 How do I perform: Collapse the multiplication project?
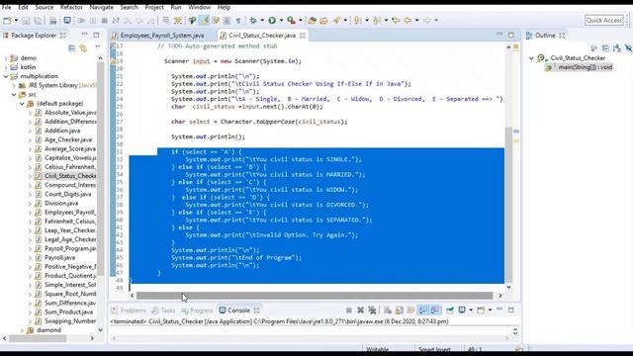(6, 76)
